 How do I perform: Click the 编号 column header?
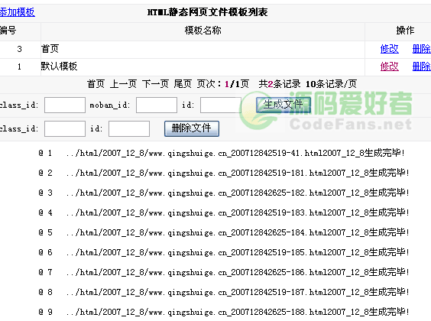click(x=8, y=31)
